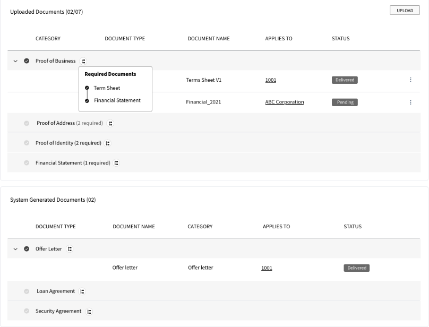
Task: Open more options menu for Financial_2021 row
Action: [x=410, y=102]
